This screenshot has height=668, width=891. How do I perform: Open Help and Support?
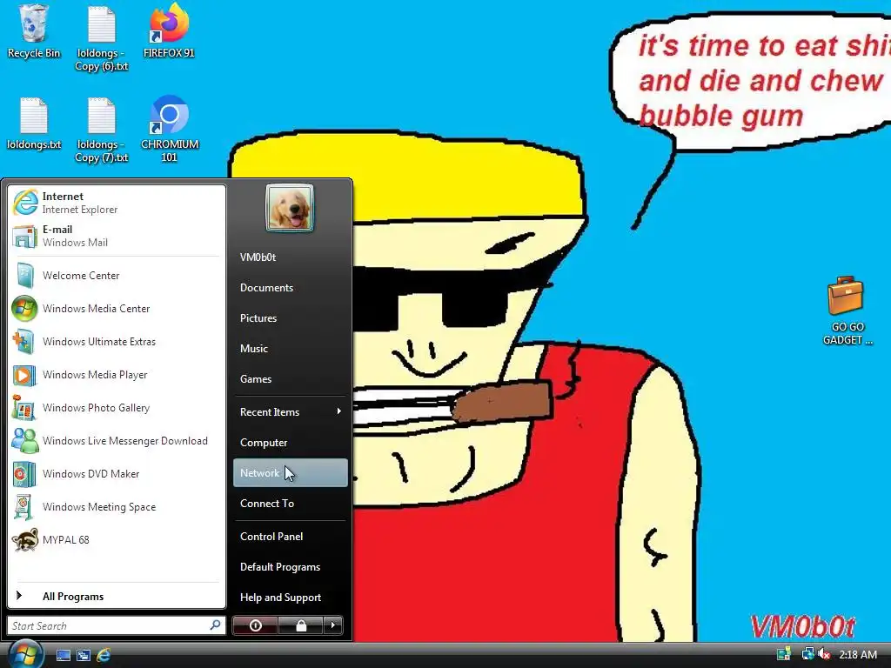coord(291,597)
